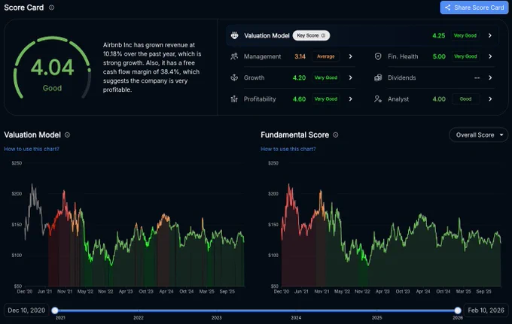Screen dimensions: 512x324
Task: Click the right date range slider handle
Action: pos(458,310)
